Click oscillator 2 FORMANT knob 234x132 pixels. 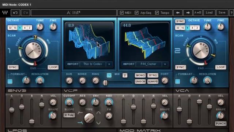pyautogui.click(x=194, y=81)
